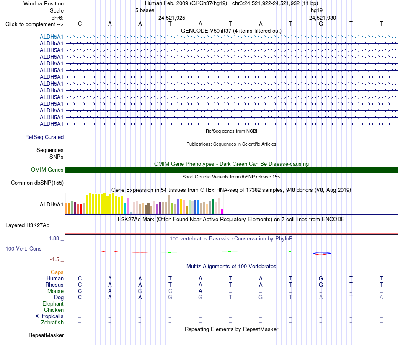Viewport: 398px width, 345px height.
Task: Select the Rhesus species label
Action: coord(54,285)
